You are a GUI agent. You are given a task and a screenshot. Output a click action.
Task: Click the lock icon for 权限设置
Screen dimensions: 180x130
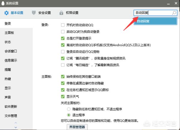(x=61, y=13)
